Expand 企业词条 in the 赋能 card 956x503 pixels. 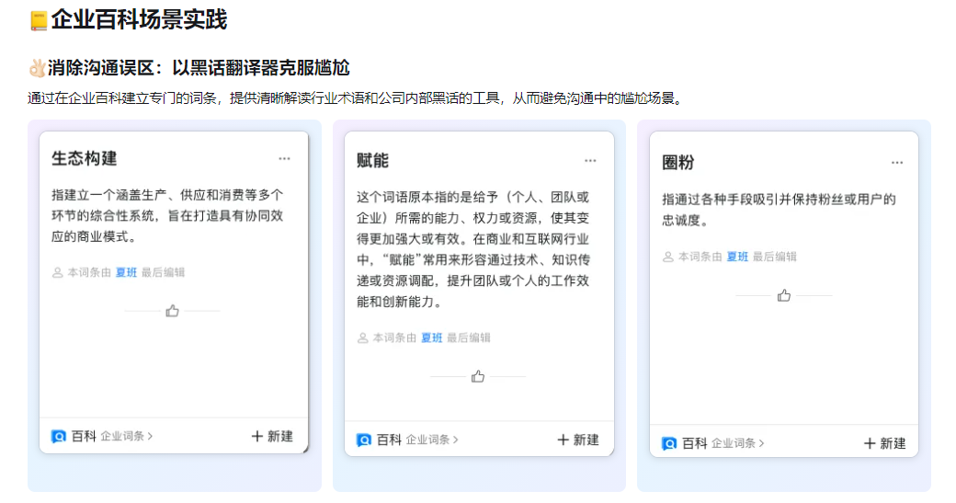click(432, 440)
